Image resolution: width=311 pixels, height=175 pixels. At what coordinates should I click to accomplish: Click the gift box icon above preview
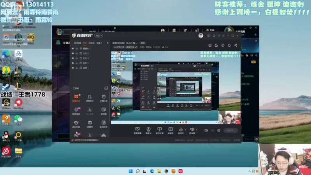click(210, 45)
